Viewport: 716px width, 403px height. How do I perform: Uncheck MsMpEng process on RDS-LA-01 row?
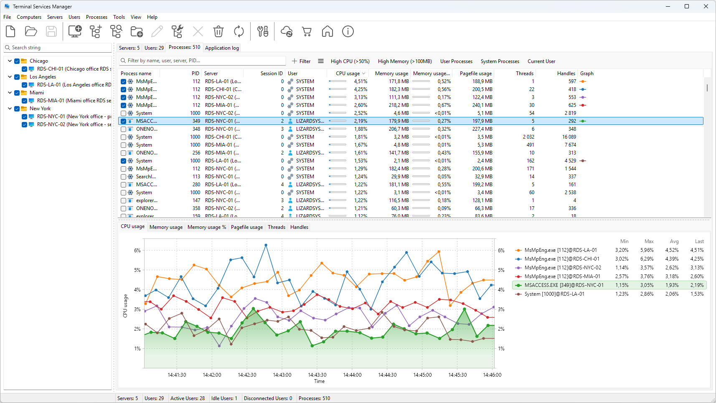(123, 81)
